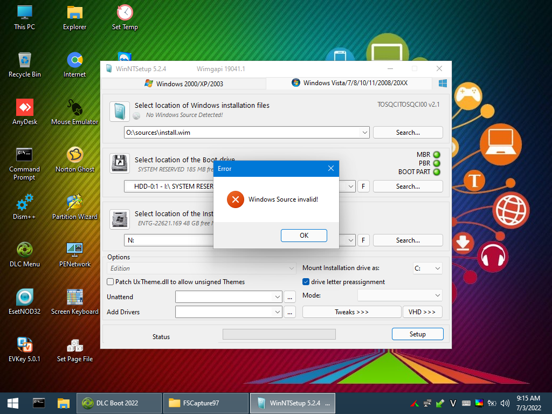Launch EVKey 5.0.1 desktop icon

coord(25,349)
